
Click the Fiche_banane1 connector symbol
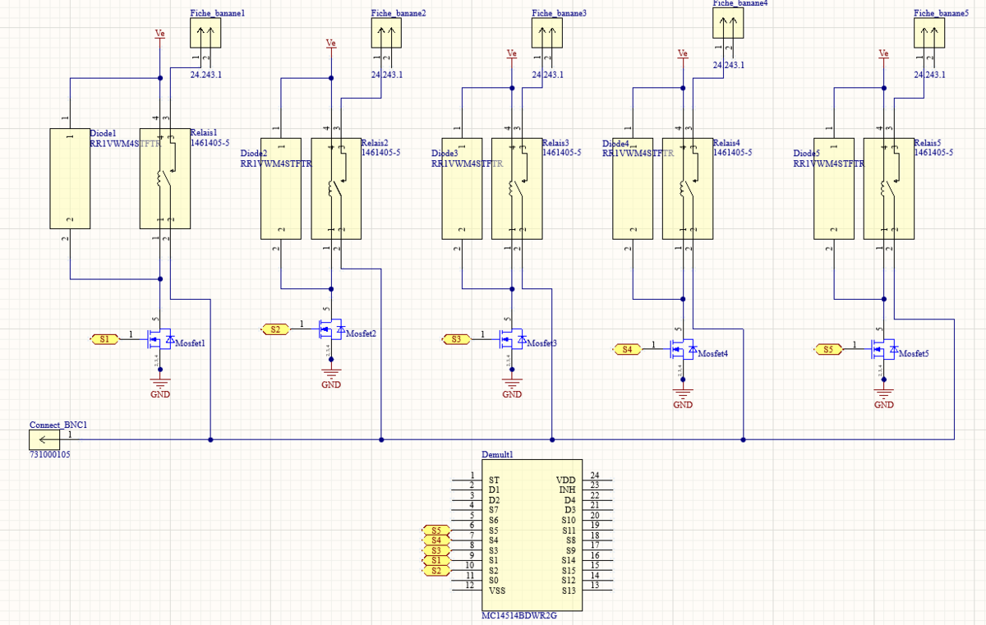coord(205,34)
